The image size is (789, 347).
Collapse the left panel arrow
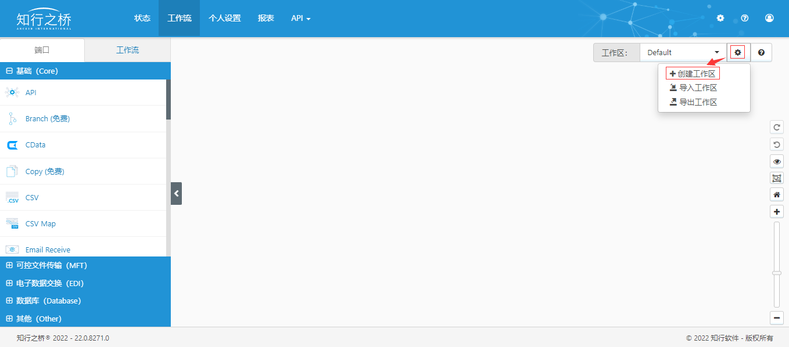coord(176,193)
